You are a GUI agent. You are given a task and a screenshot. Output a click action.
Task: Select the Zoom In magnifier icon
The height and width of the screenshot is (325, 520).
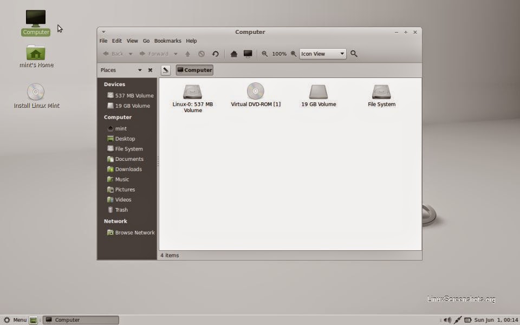293,54
